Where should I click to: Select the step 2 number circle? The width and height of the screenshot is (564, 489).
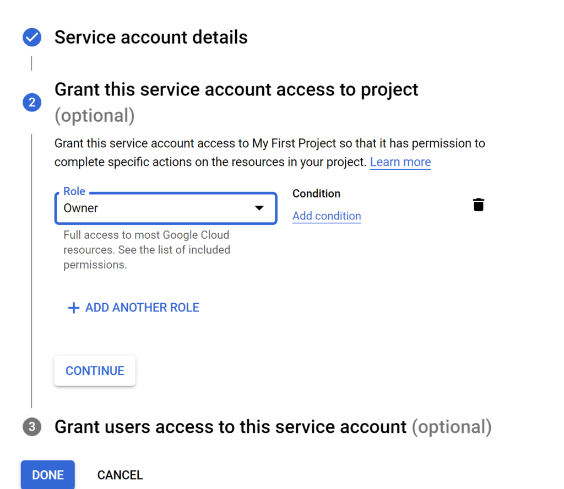click(x=32, y=102)
